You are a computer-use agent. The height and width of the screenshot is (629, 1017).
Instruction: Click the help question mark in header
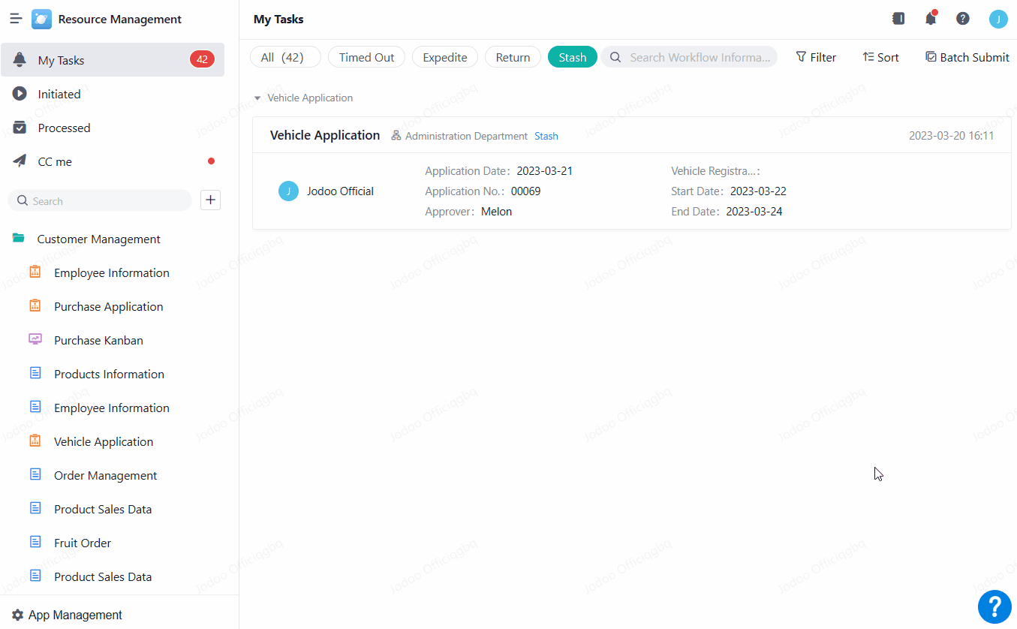tap(963, 19)
